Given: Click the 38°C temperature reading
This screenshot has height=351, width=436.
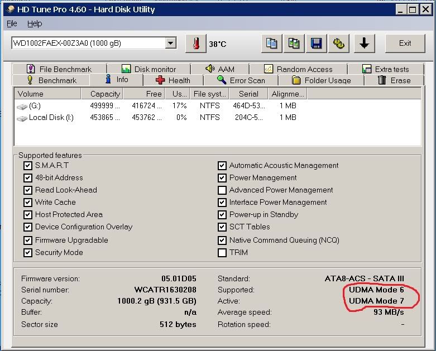Looking at the screenshot, I should tap(218, 44).
